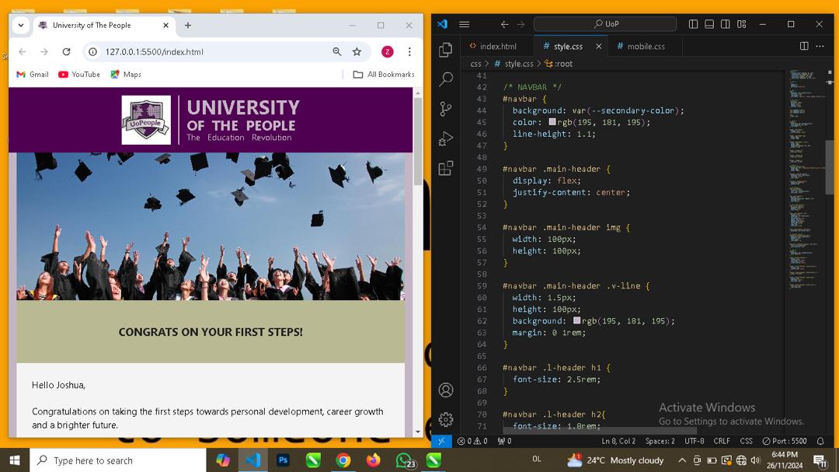Click the Chrome address bar URL field
This screenshot has height=472, width=839.
(210, 52)
